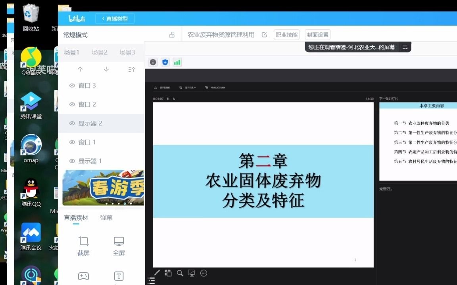Screen dimensions: 457x285
Task: Click the meeting info icon
Action: (x=153, y=62)
